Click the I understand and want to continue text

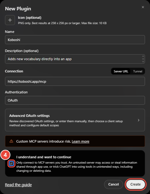point(44,157)
